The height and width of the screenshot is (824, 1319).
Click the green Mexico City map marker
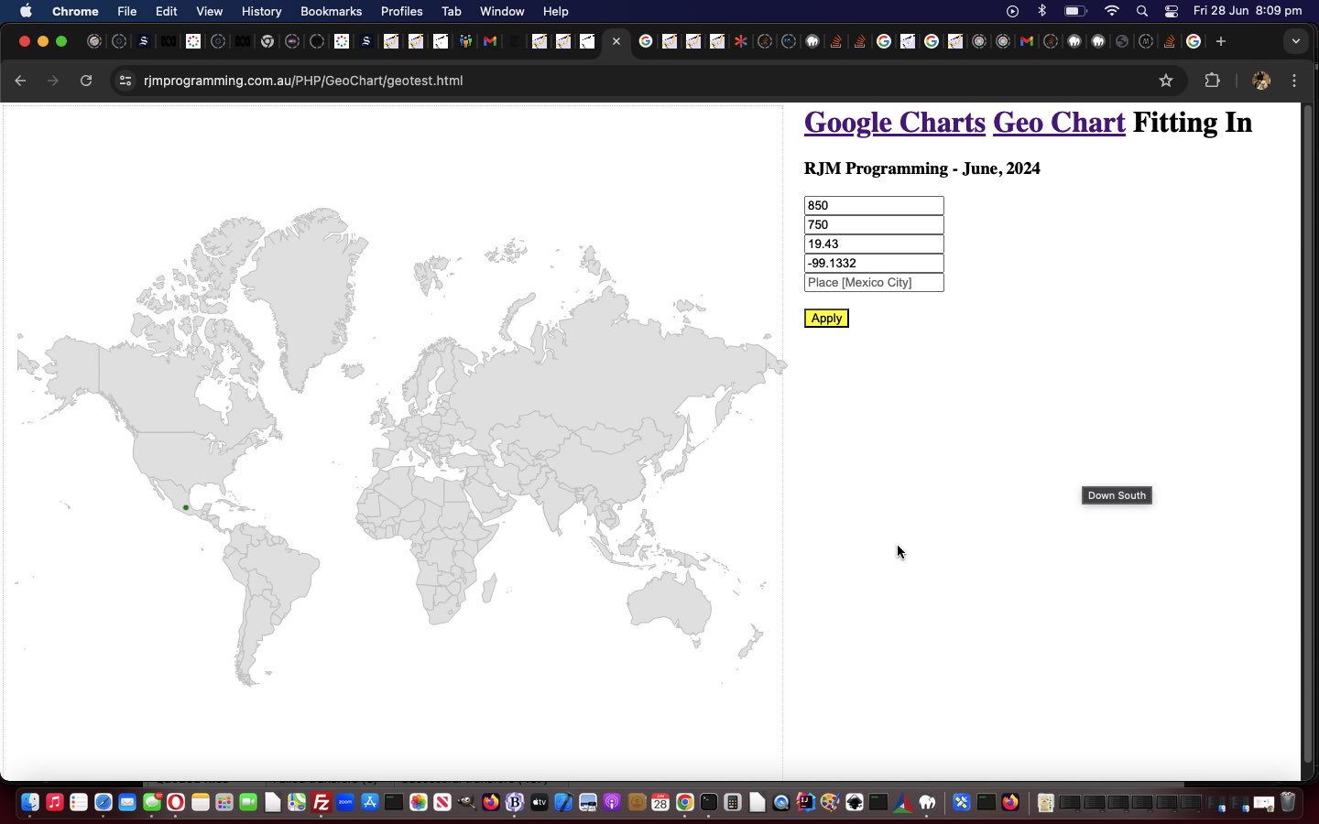186,507
